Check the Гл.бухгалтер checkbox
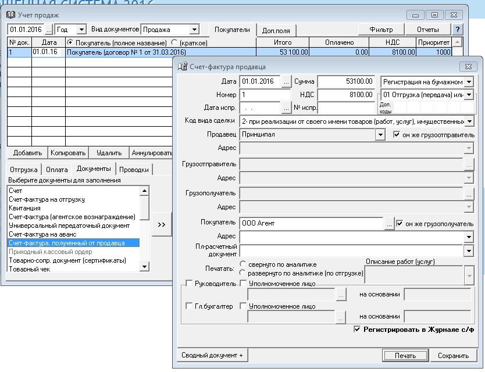The width and height of the screenshot is (485, 372). pos(189,306)
